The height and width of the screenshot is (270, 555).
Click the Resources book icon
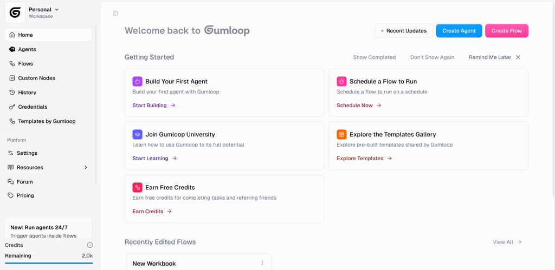(11, 168)
